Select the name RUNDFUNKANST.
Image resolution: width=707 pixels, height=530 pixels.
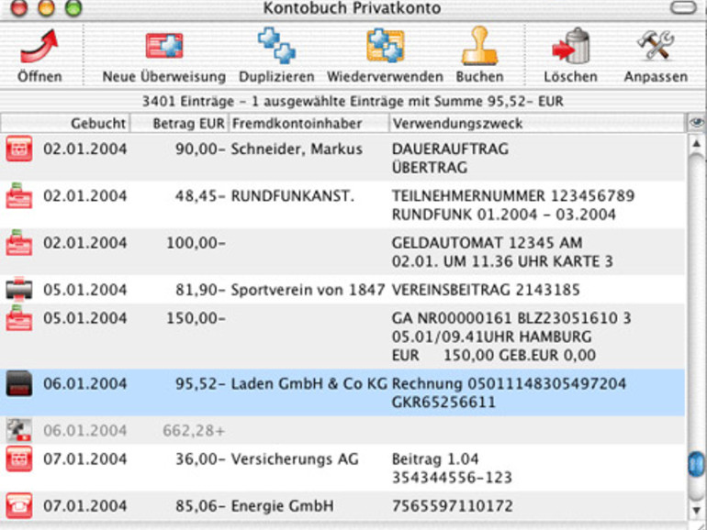click(x=293, y=196)
